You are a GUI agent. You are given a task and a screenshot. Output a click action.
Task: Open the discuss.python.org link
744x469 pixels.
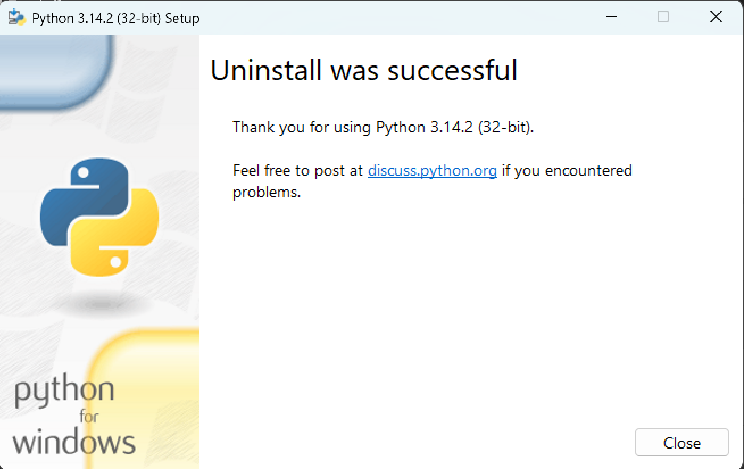(x=432, y=171)
